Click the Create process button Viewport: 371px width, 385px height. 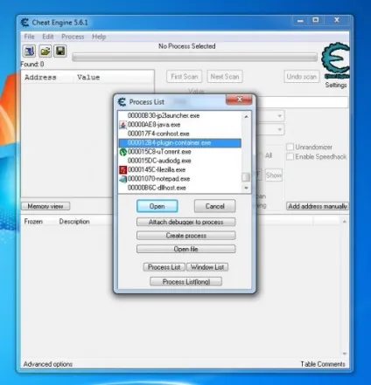tap(186, 236)
